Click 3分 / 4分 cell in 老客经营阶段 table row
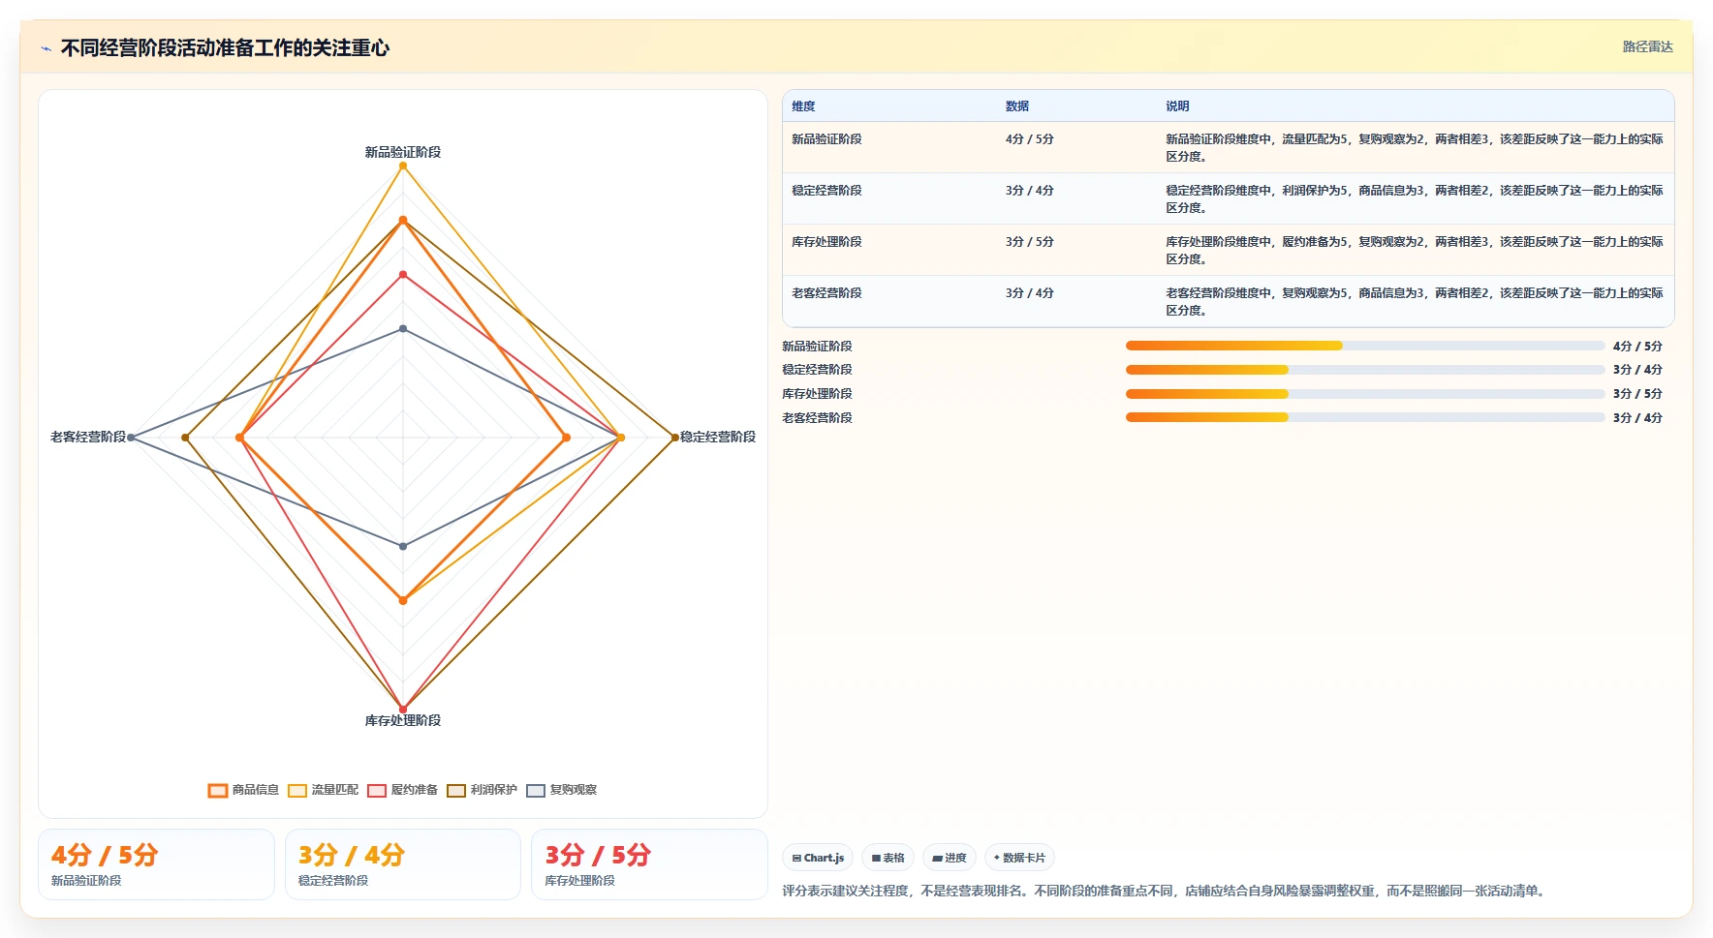Viewport: 1713px width, 938px height. coord(1029,293)
